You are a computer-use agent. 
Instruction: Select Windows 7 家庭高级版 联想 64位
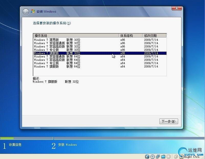point(100,60)
